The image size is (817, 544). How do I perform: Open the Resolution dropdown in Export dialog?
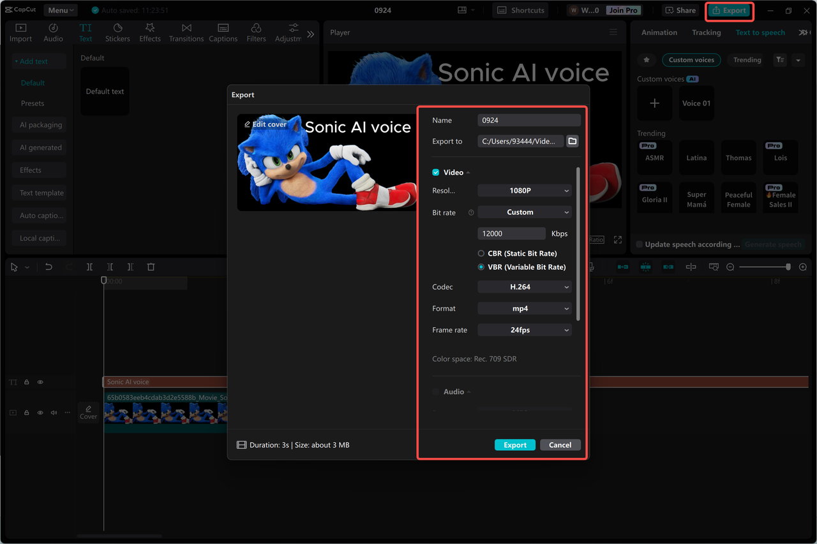[524, 190]
